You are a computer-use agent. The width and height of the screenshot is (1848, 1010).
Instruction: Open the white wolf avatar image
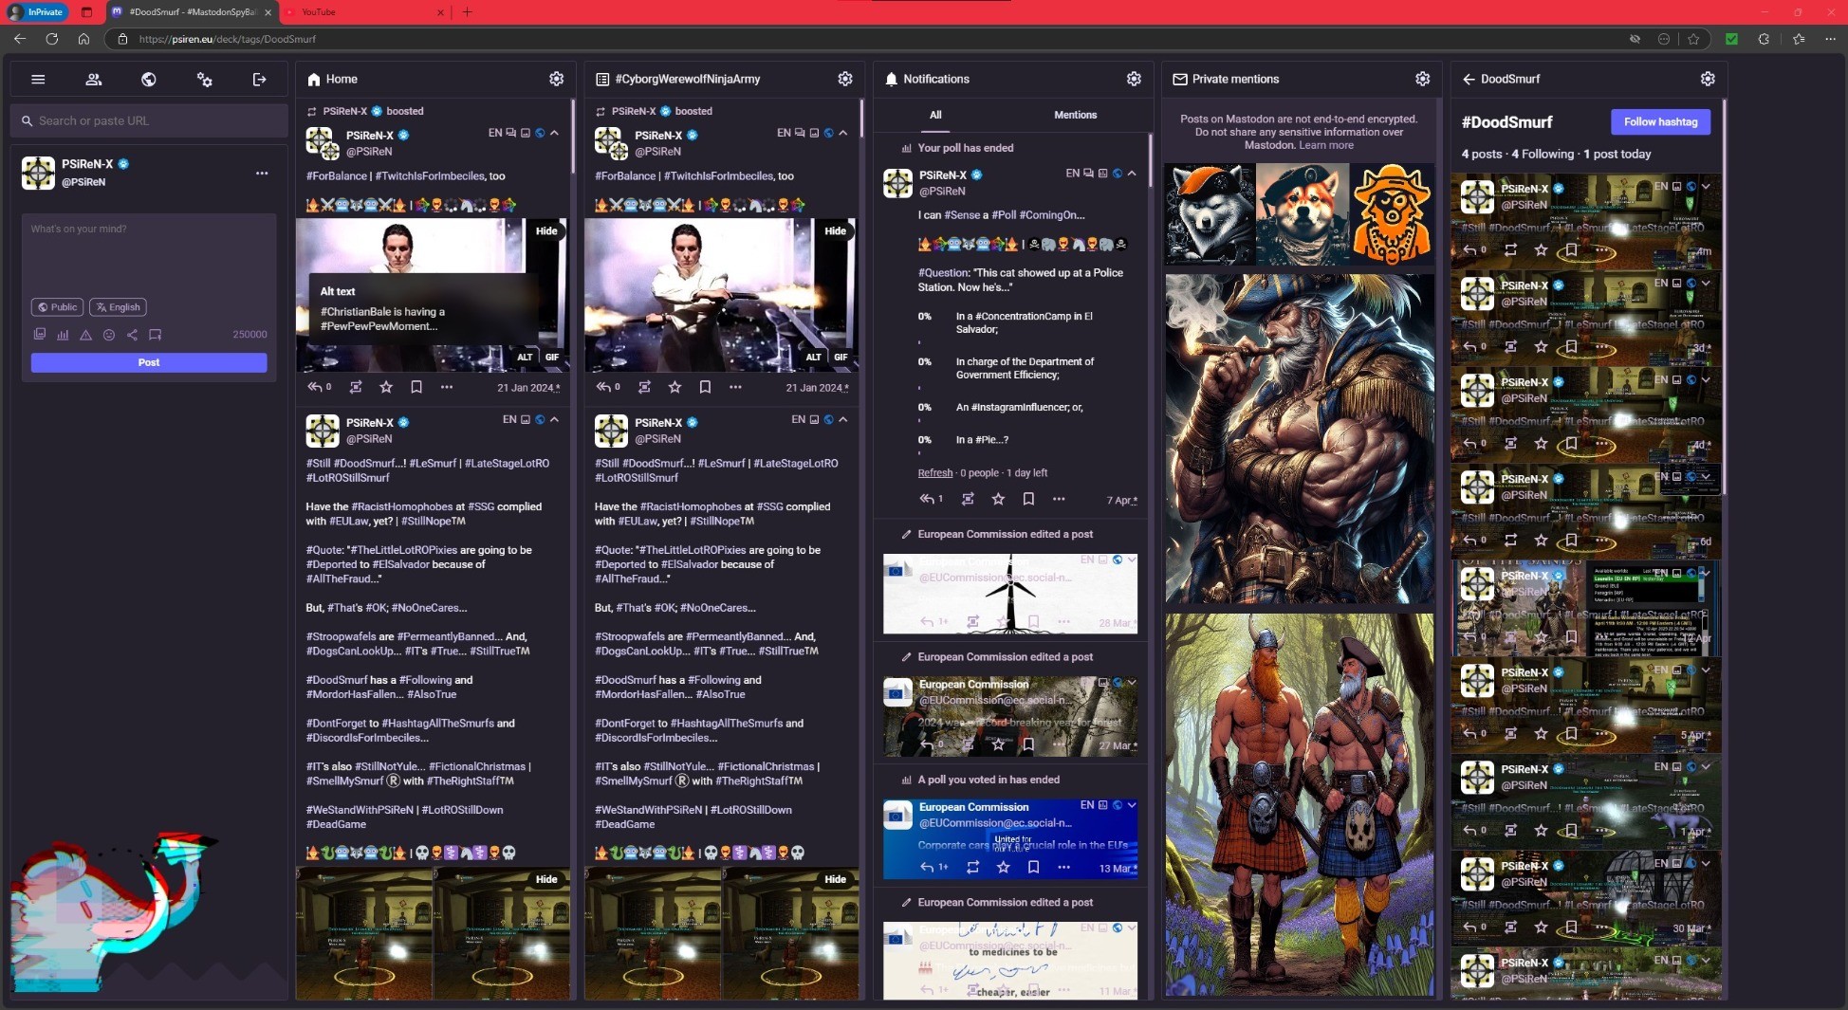click(x=1210, y=214)
